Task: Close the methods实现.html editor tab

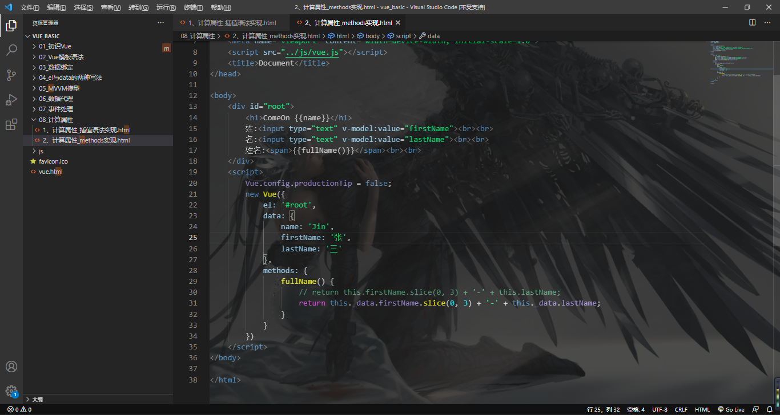Action: click(399, 23)
